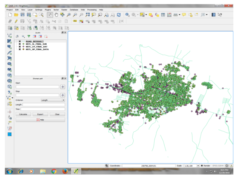
Task: Expand the text annotation dropdown arrow
Action: click(207, 15)
